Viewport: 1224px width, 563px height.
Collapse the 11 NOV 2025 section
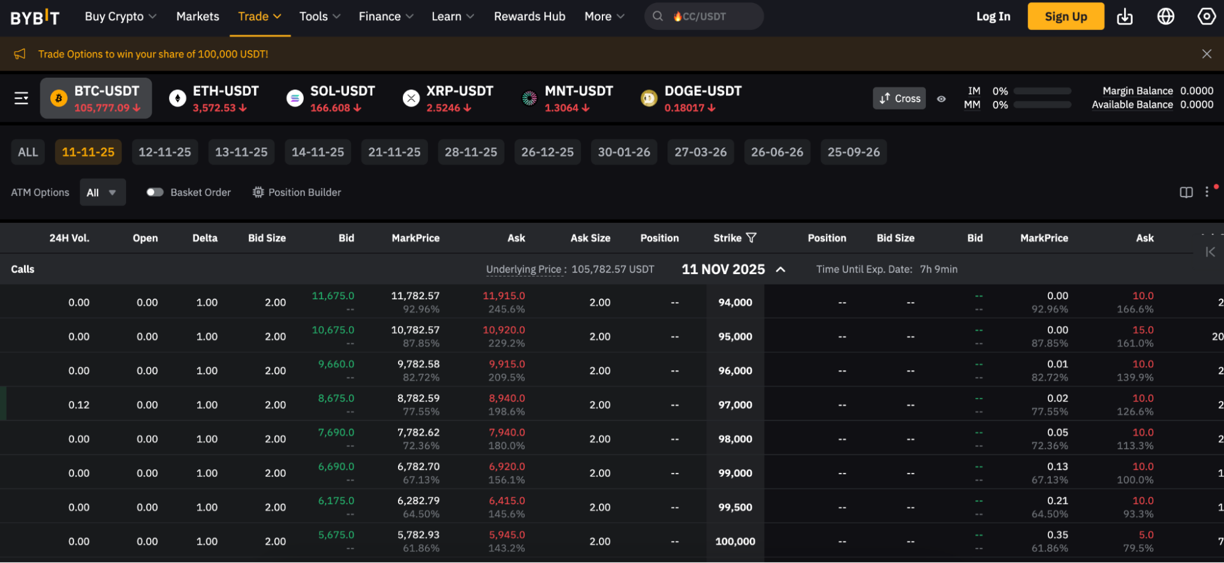coord(780,269)
